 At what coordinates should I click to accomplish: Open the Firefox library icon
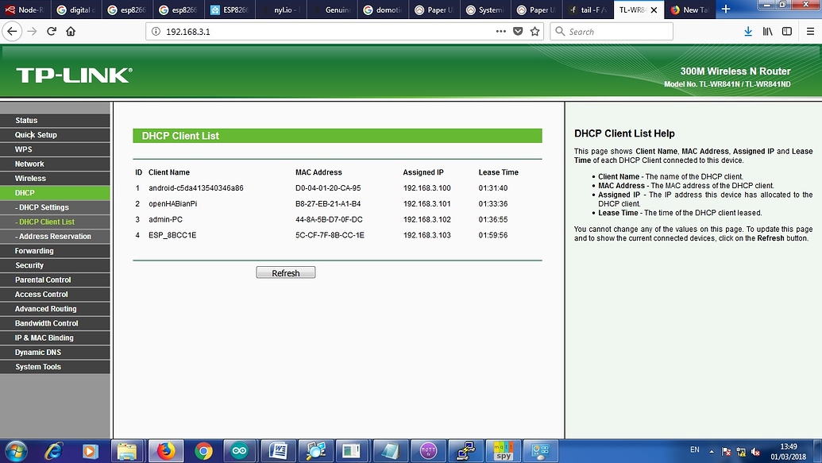click(767, 32)
